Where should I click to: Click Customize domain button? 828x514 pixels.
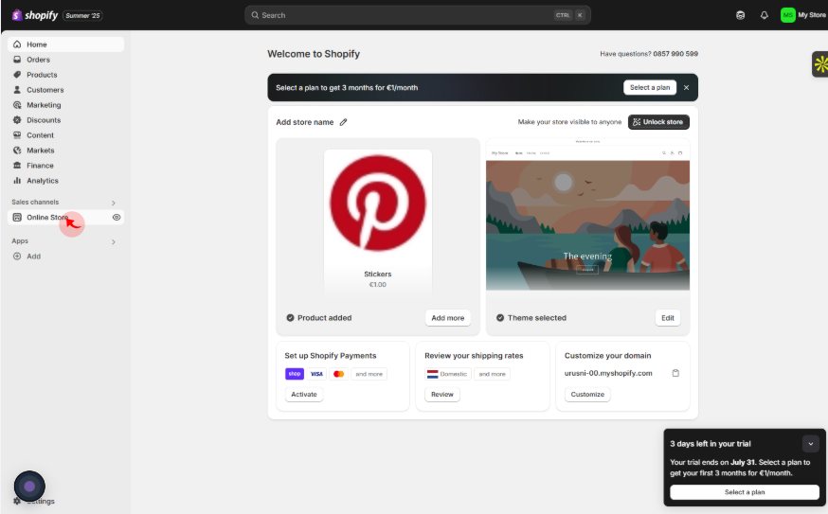pos(587,394)
